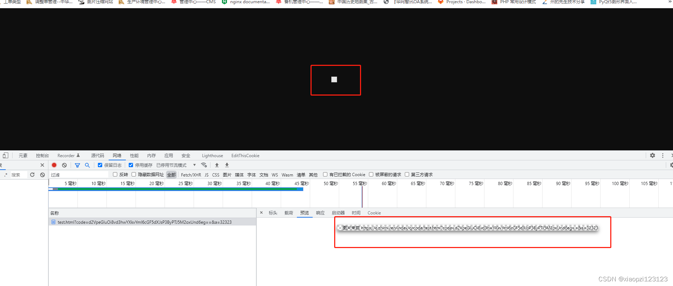Show the 启动器 tab of the request

[338, 213]
